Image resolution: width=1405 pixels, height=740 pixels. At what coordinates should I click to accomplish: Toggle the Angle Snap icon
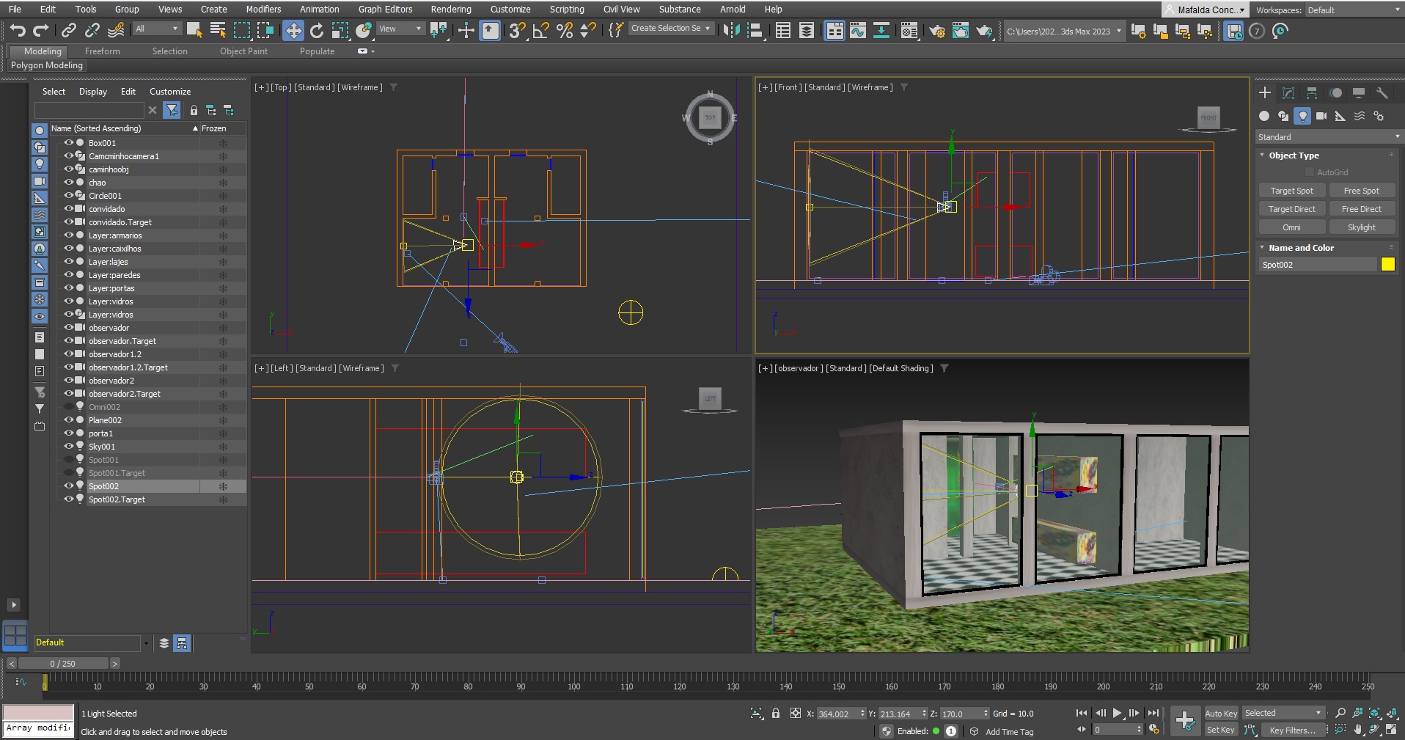pos(540,30)
